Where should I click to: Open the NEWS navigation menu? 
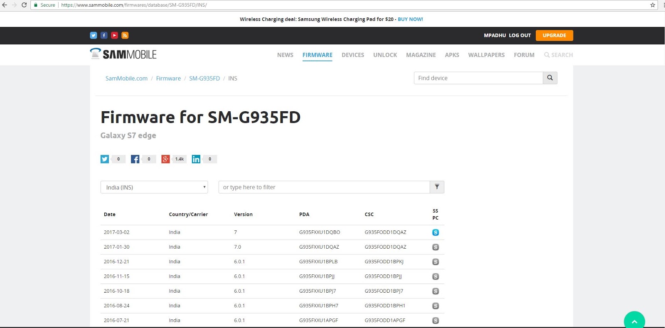coord(285,55)
